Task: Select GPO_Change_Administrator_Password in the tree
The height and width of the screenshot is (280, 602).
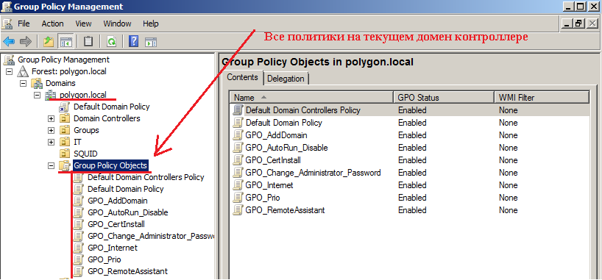Action: click(150, 237)
